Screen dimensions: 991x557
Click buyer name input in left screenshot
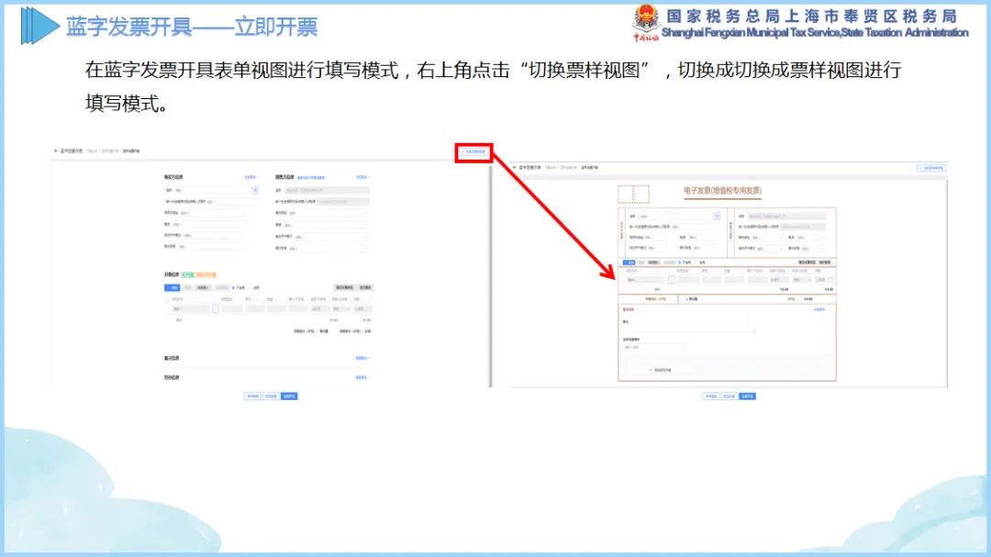(x=212, y=190)
